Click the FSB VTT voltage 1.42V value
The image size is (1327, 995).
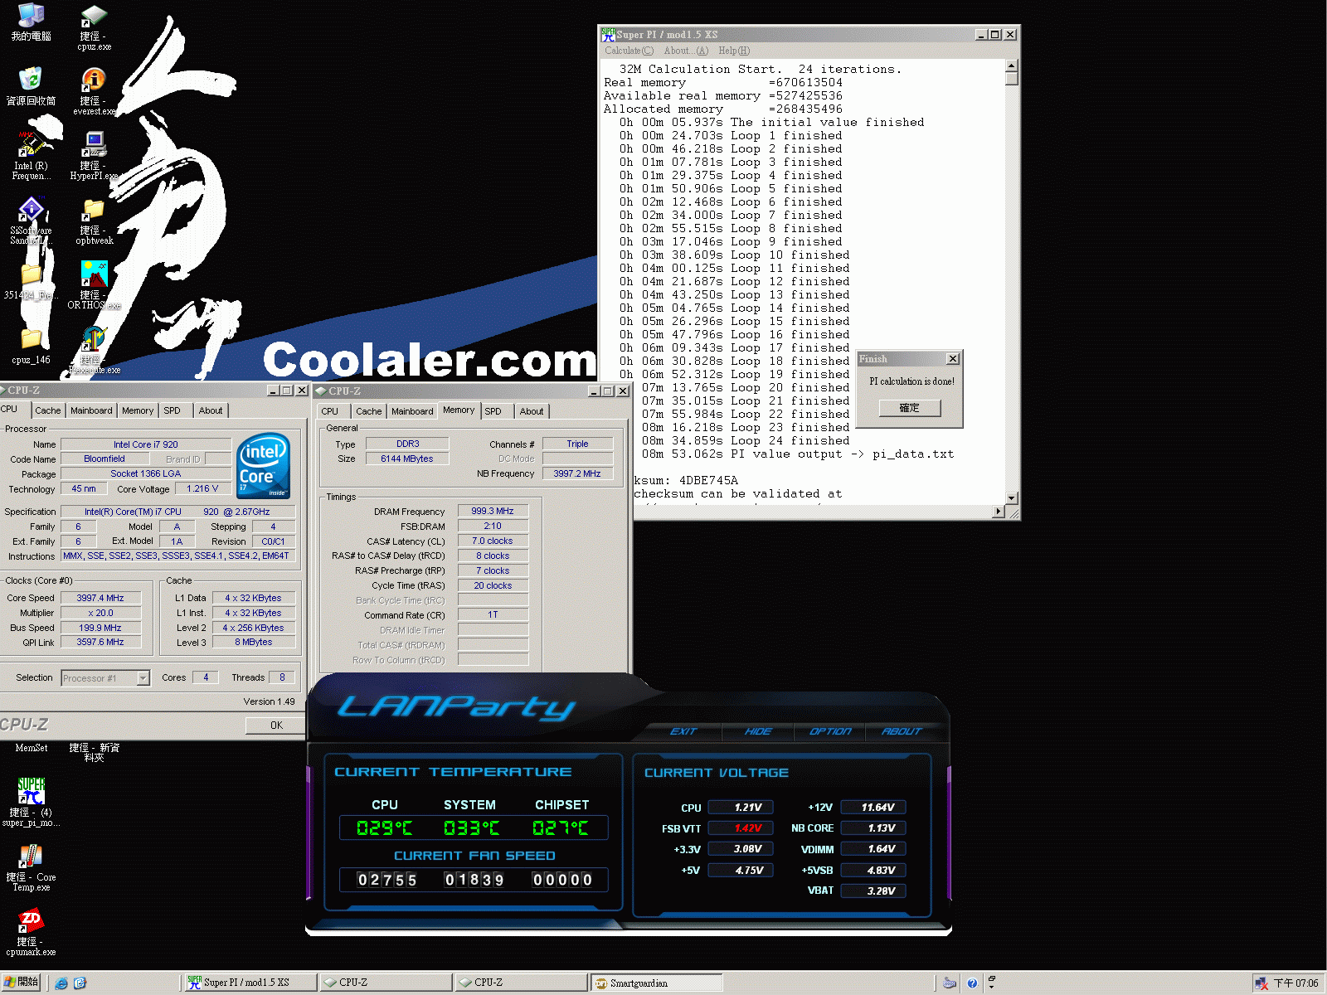pyautogui.click(x=741, y=828)
